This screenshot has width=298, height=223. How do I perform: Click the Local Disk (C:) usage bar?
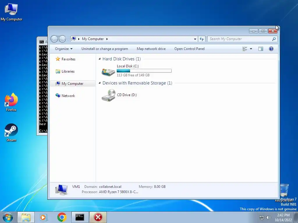click(x=144, y=71)
